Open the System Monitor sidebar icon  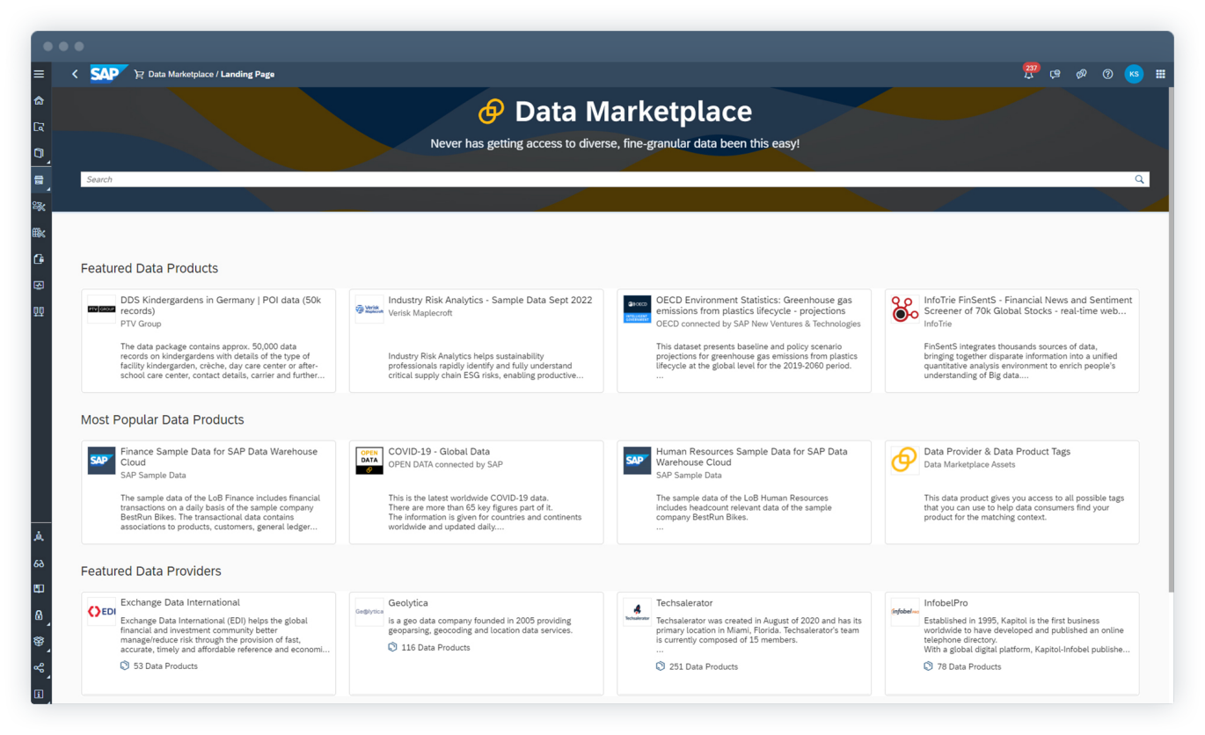pyautogui.click(x=39, y=286)
